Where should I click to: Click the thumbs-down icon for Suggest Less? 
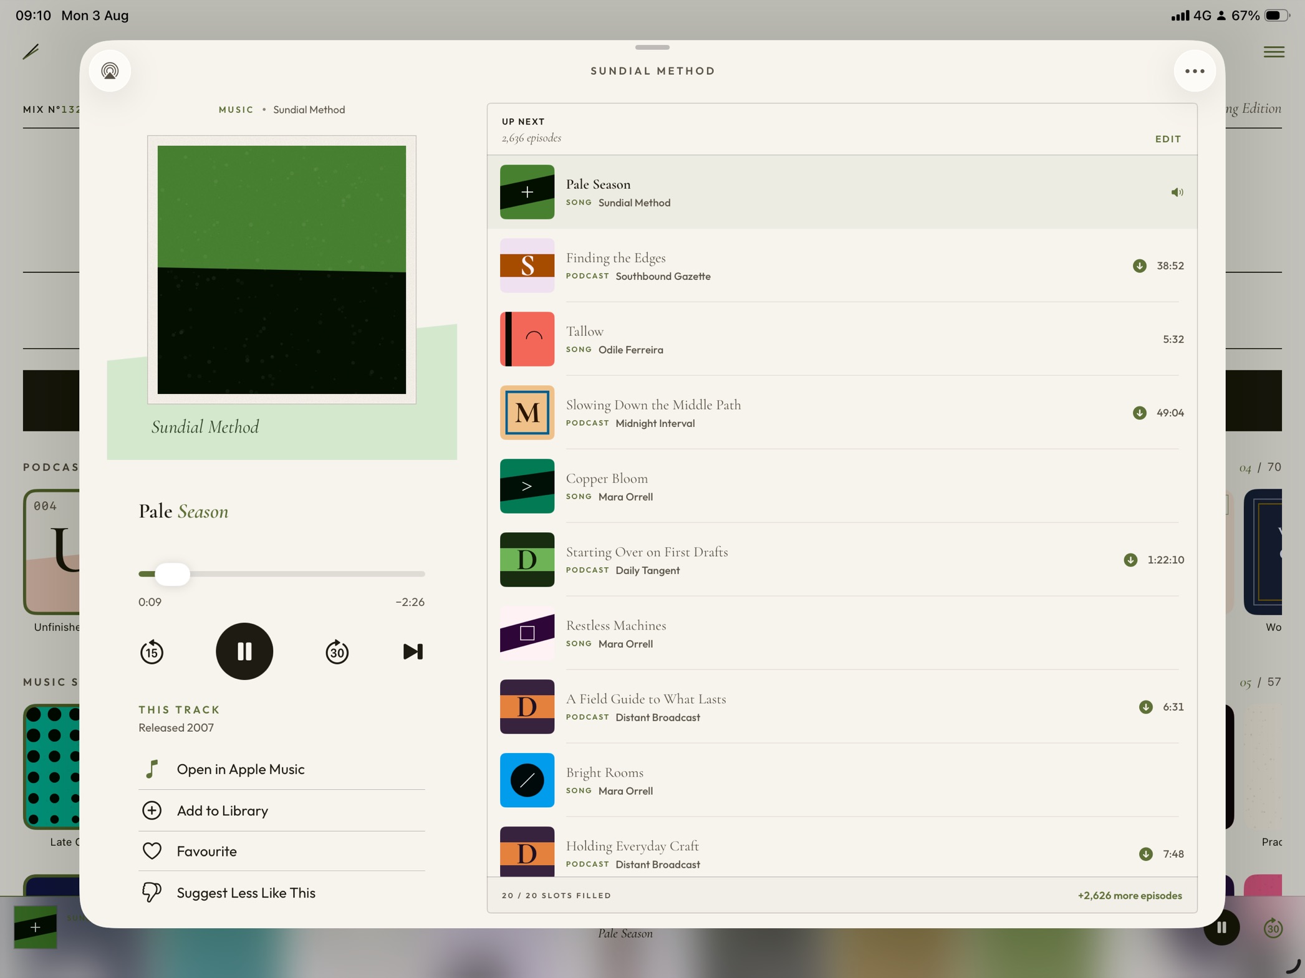(x=152, y=893)
